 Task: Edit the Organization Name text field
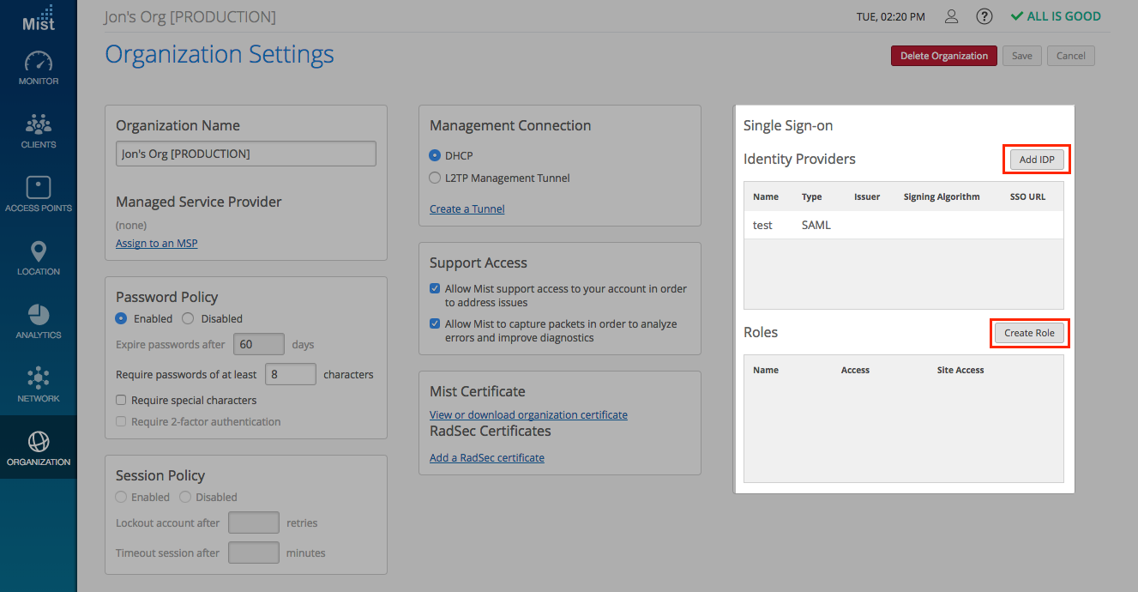(245, 154)
